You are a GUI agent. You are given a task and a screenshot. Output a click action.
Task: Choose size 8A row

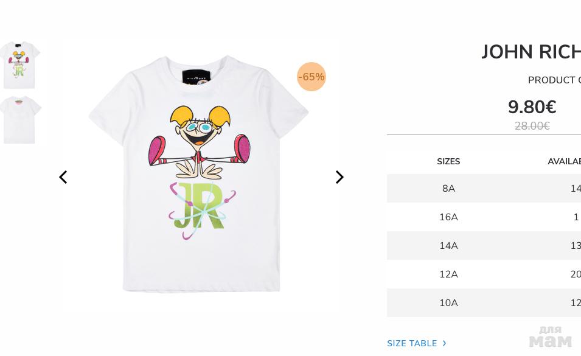484,188
